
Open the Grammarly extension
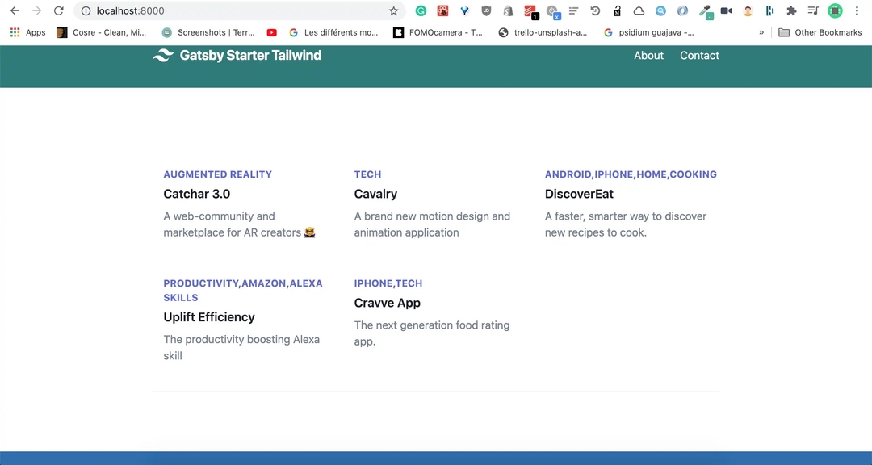(x=421, y=10)
